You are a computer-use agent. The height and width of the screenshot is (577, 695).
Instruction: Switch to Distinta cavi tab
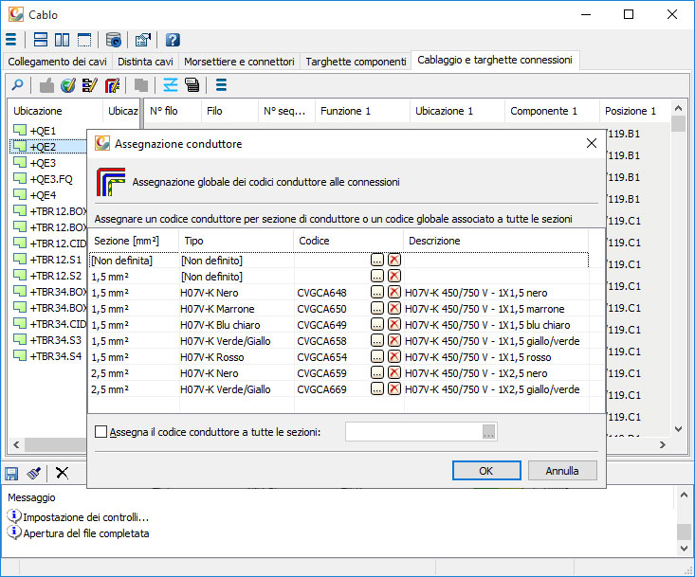(x=145, y=62)
